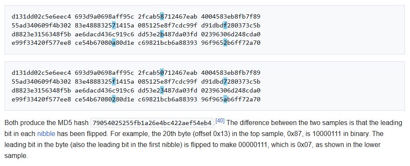Click highlighted 2 in ce54b67080280d1e

pyautogui.click(x=114, y=99)
